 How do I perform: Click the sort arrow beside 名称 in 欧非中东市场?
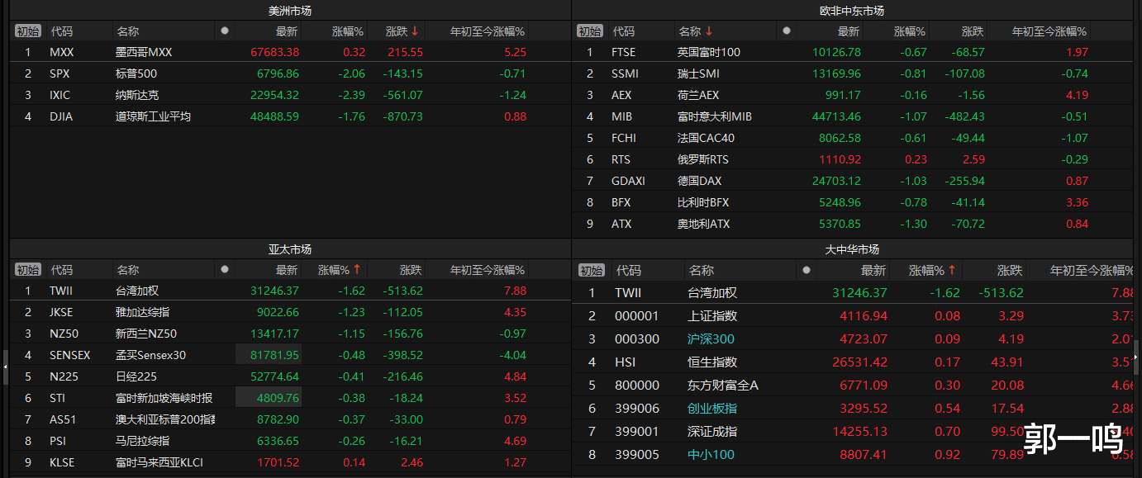point(709,31)
